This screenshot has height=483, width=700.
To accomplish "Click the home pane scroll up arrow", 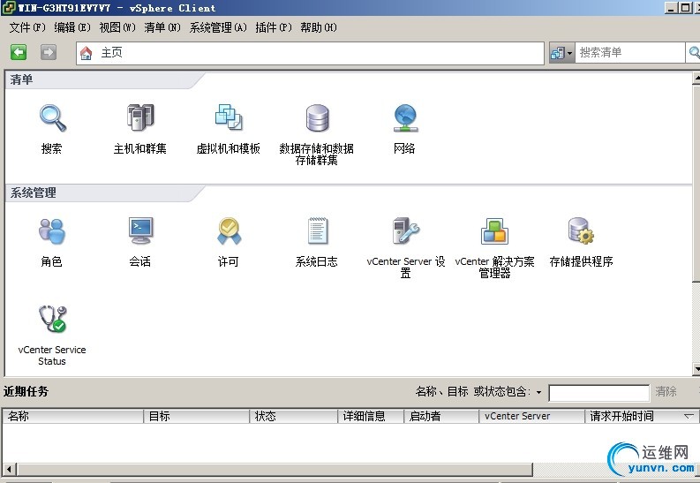I will 696,78.
